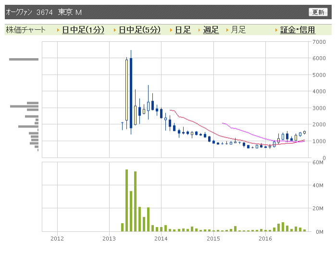Click the 1000 price axis label

coord(319,141)
